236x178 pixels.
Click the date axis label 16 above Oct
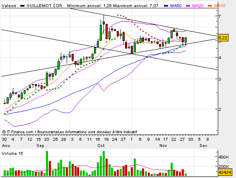98,140
